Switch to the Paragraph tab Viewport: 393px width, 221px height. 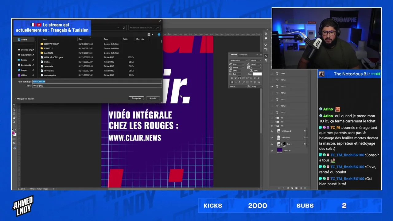tap(243, 55)
